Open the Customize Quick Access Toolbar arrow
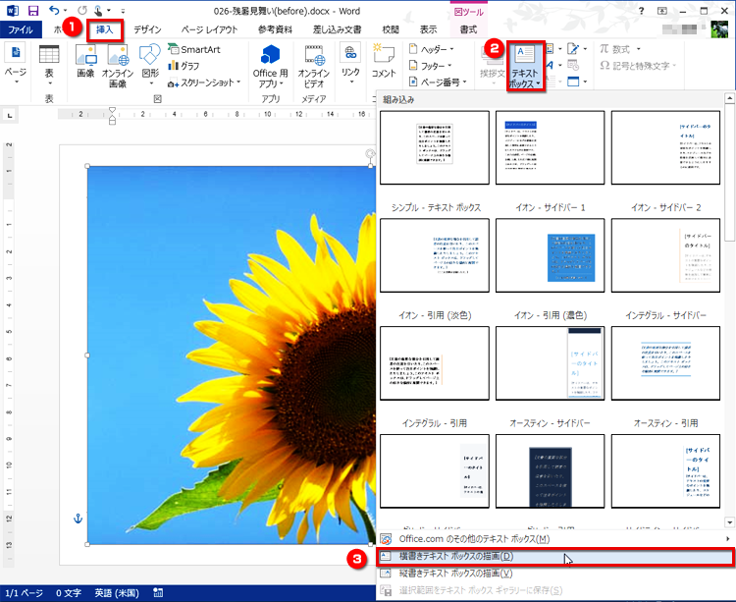The image size is (736, 602). click(x=123, y=11)
